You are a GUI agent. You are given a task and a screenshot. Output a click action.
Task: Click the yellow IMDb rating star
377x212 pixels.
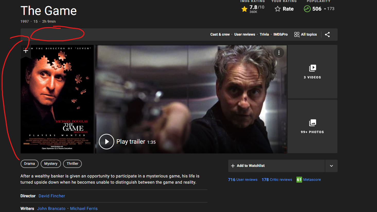244,9
